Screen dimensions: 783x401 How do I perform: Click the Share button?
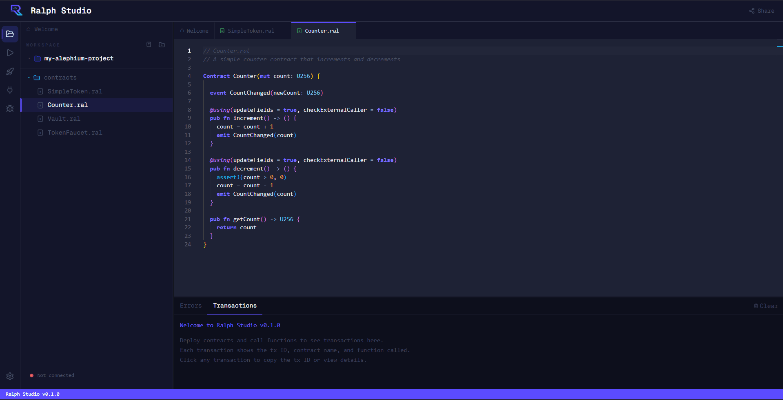coord(761,11)
